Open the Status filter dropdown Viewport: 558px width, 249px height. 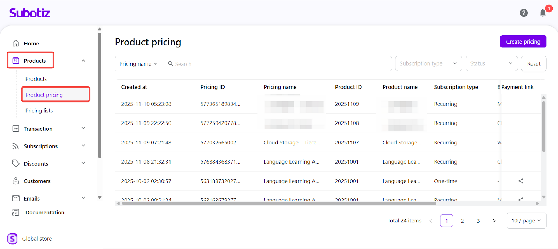[x=491, y=63]
